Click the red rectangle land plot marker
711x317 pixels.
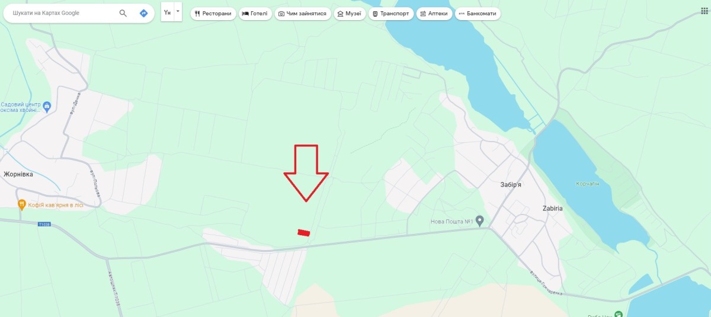click(x=304, y=233)
